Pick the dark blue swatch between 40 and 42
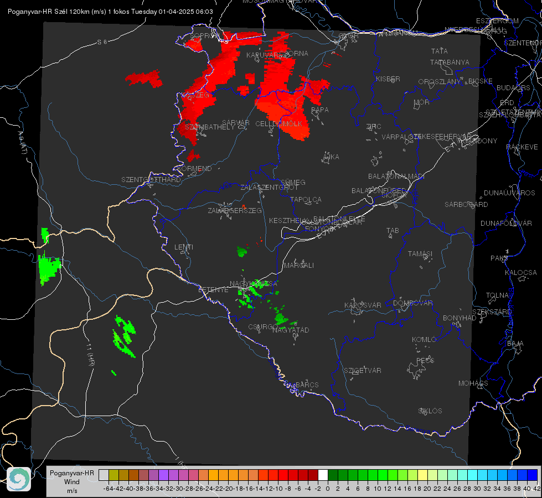The image size is (542, 498). (x=533, y=475)
